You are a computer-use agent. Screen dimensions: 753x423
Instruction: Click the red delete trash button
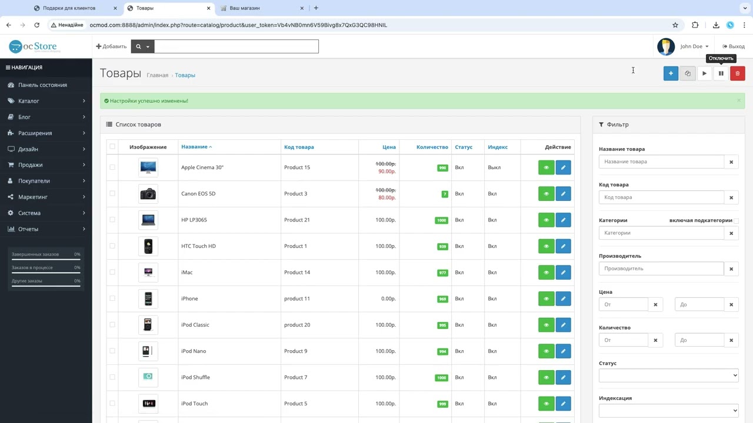click(738, 73)
